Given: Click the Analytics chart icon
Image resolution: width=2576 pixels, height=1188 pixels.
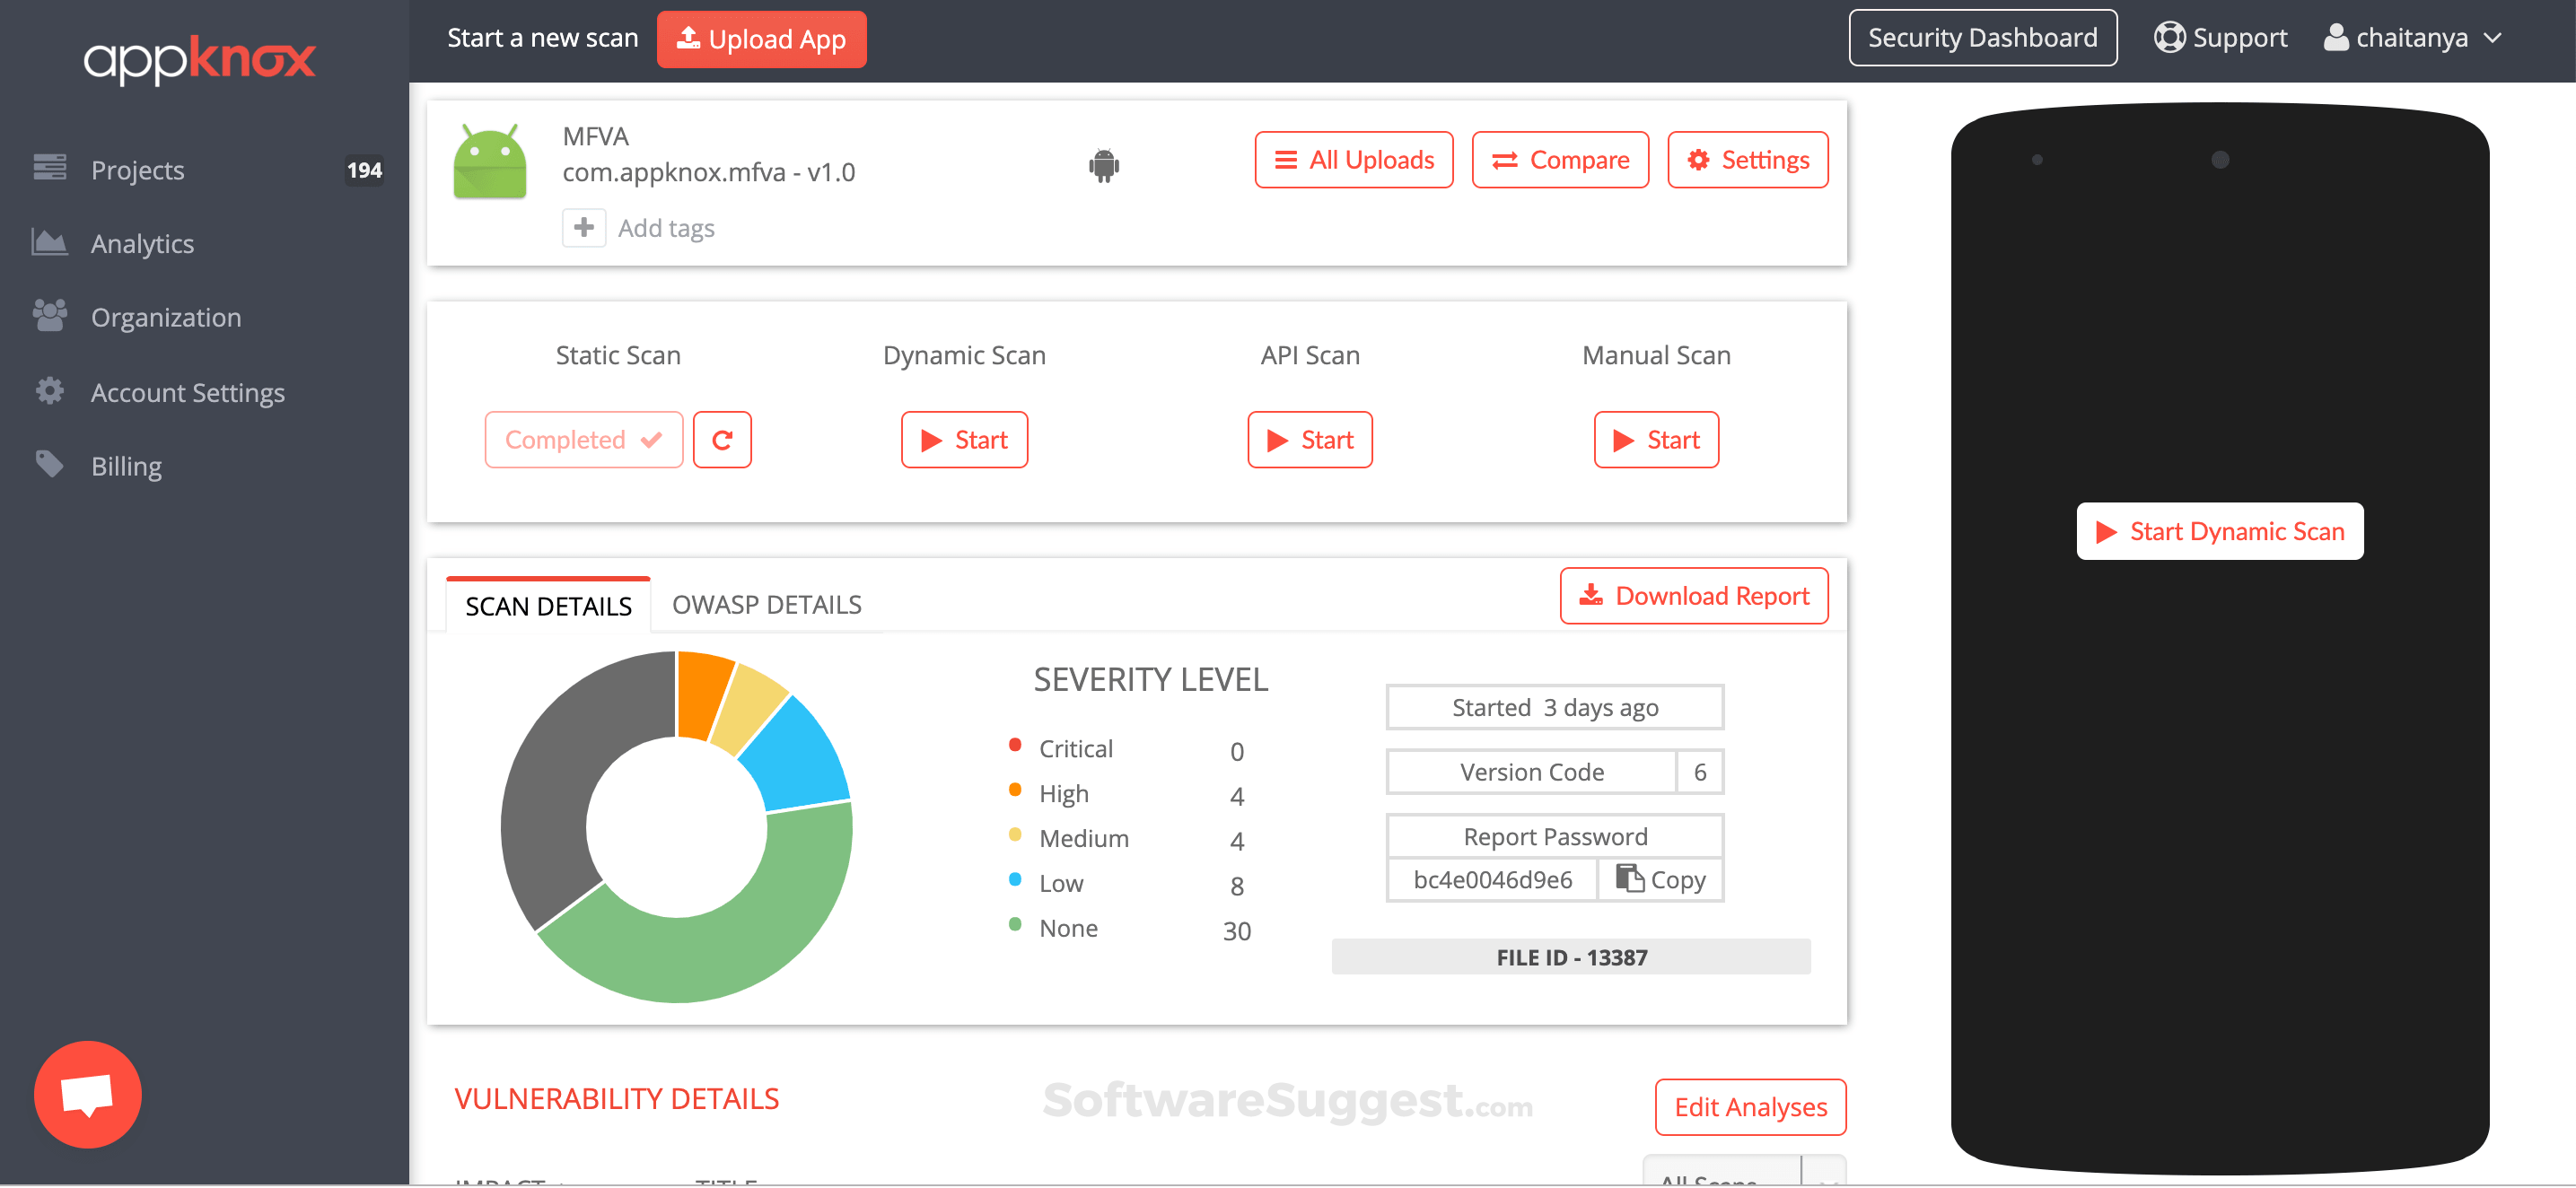Looking at the screenshot, I should 49,241.
